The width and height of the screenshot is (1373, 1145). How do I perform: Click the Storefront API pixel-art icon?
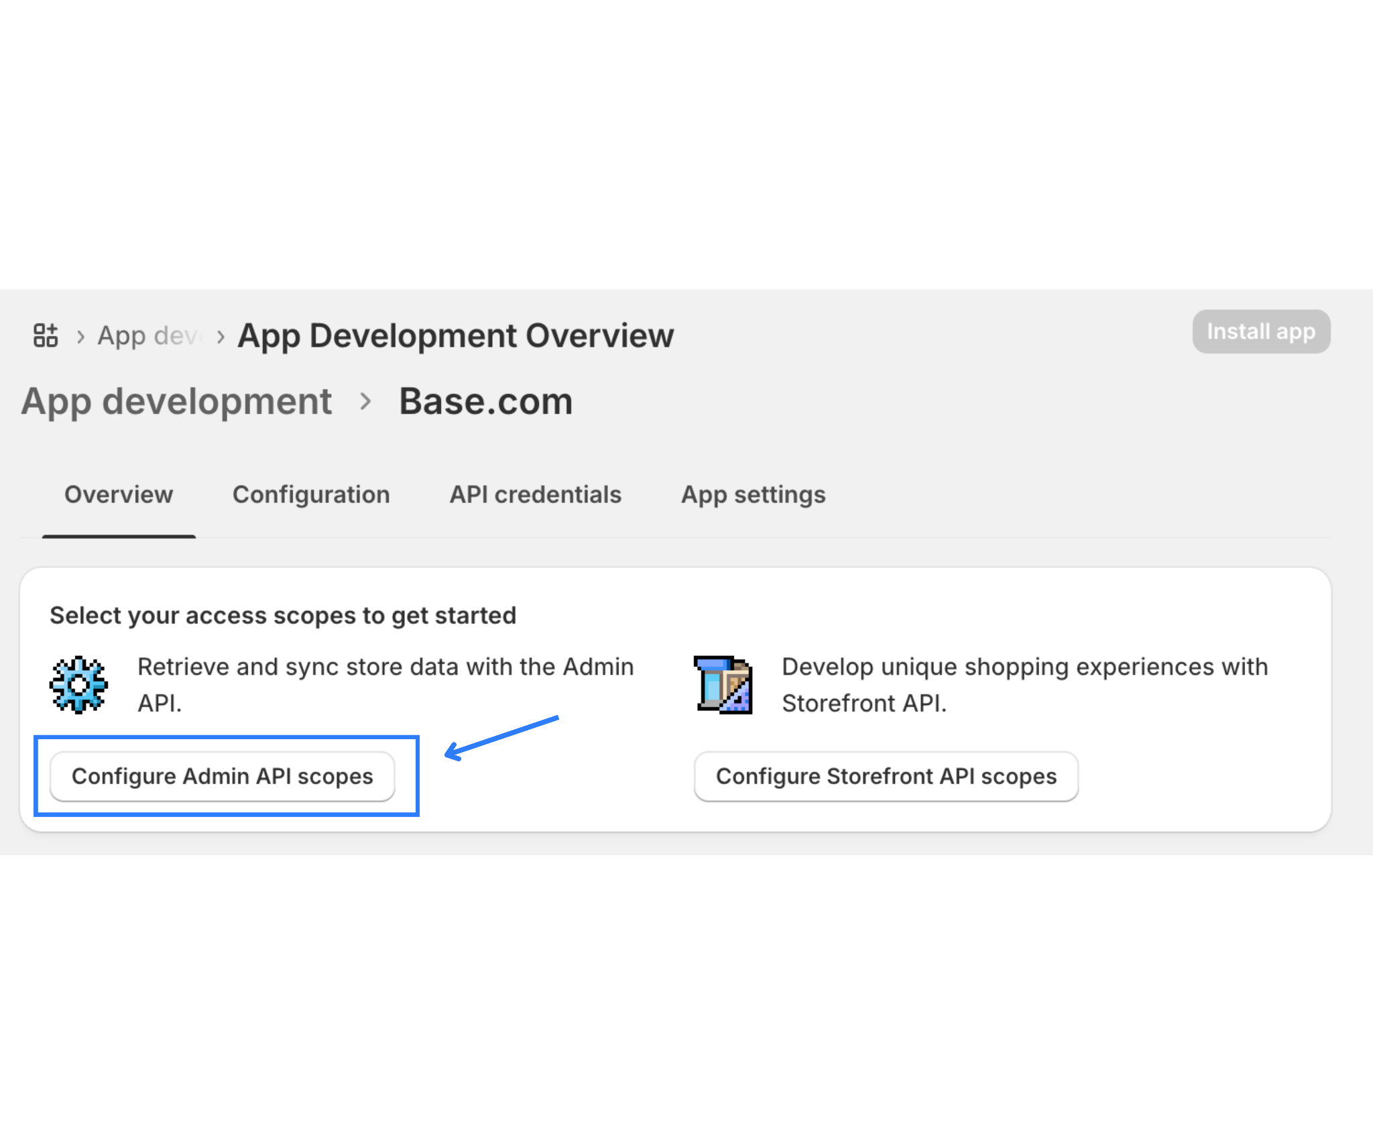[723, 684]
